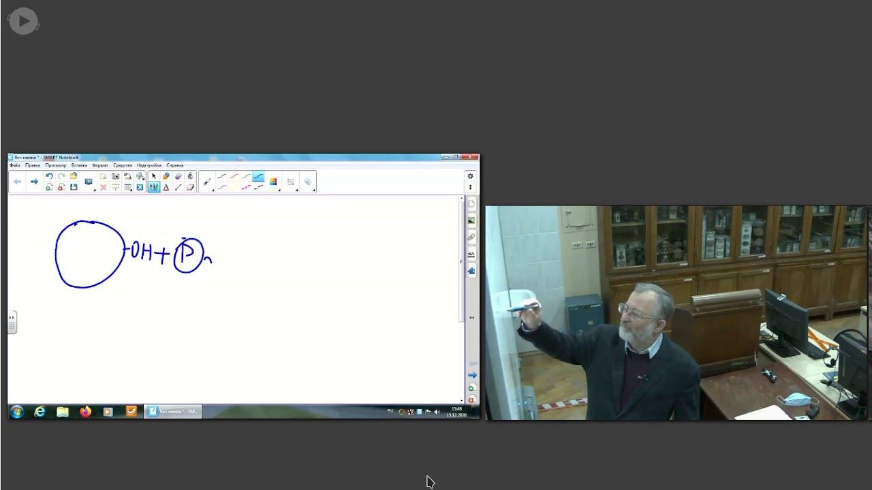Open screen display options dropdown
The image size is (872, 490).
[89, 182]
